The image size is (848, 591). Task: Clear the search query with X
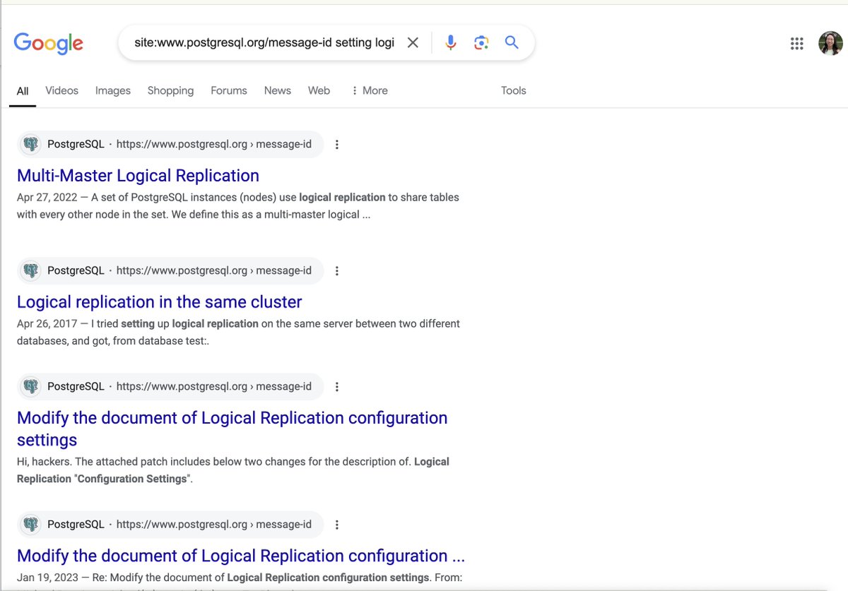(x=413, y=43)
